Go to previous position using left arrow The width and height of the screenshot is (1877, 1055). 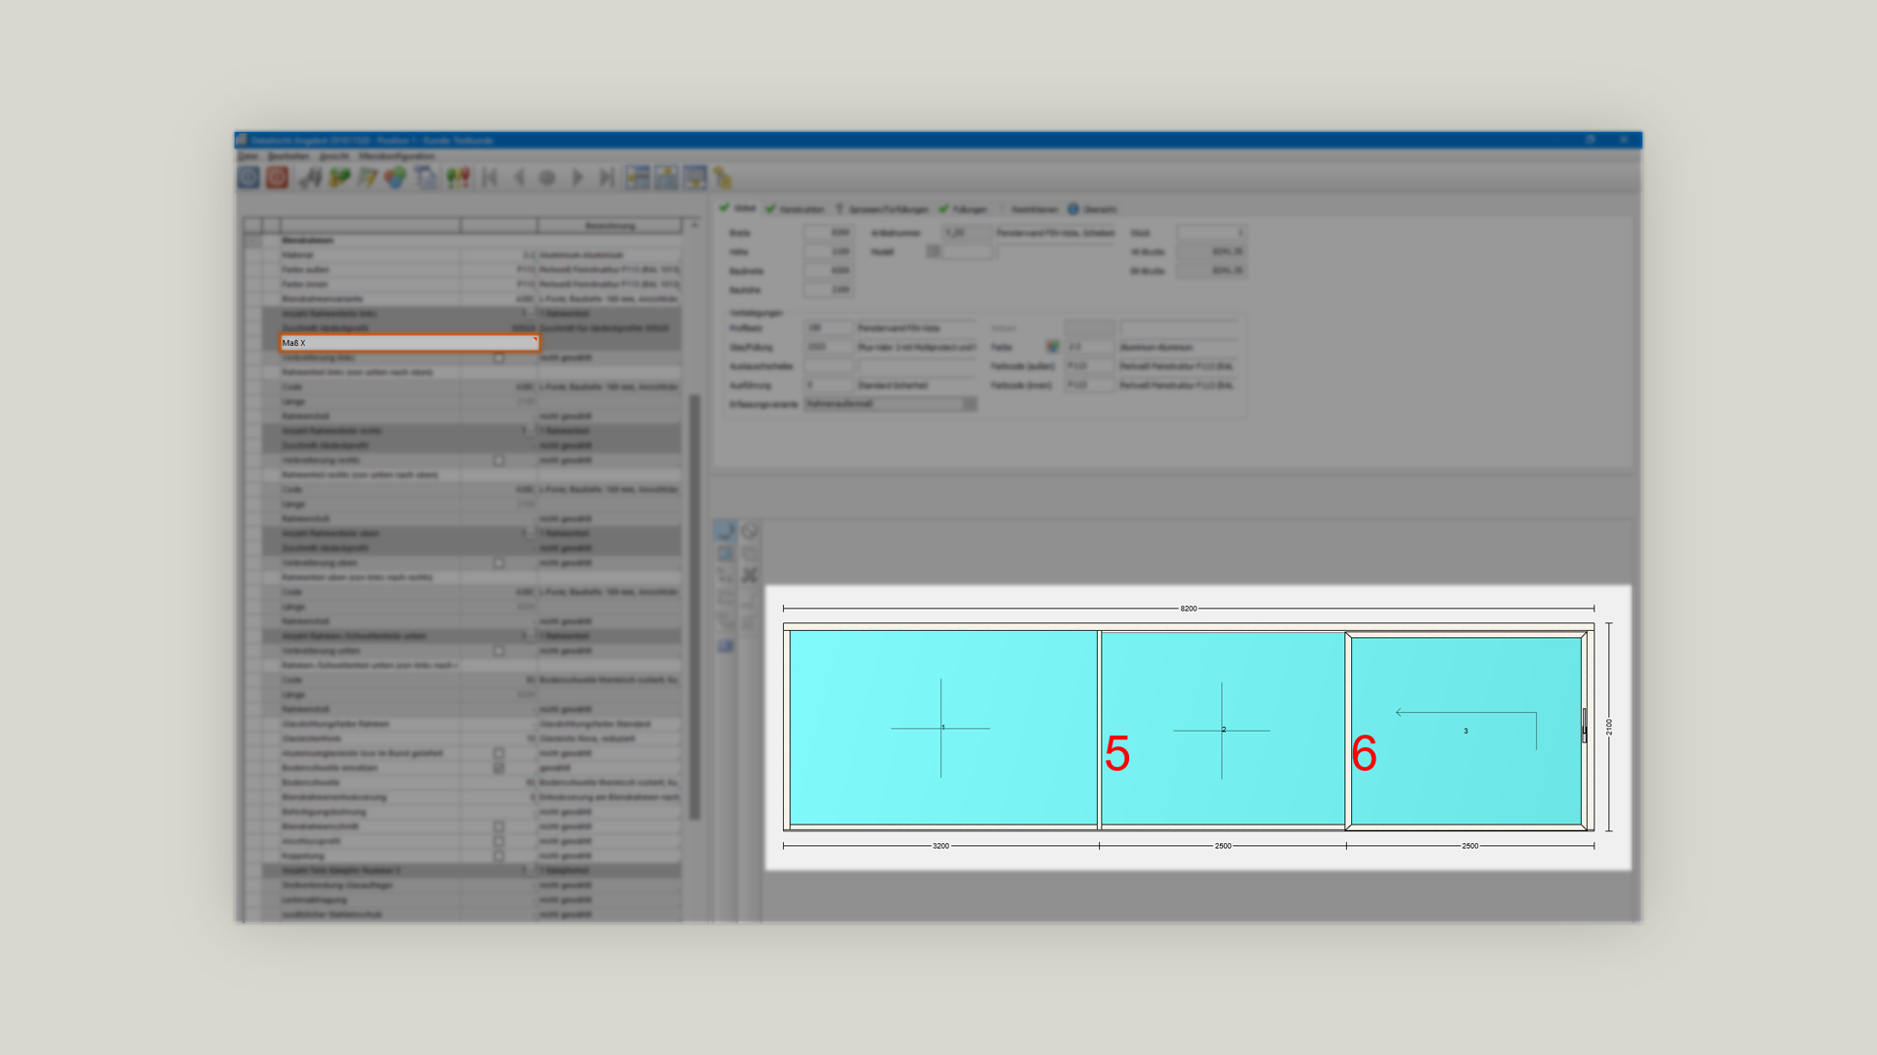pos(519,178)
